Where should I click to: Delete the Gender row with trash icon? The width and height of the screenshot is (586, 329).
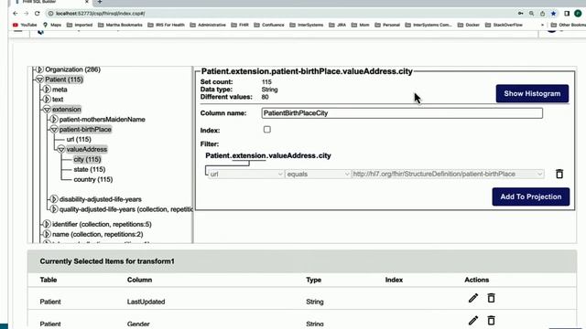tap(491, 321)
